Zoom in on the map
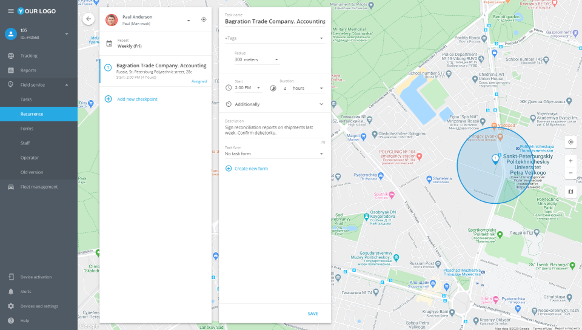This screenshot has height=330, width=582. coord(570,161)
